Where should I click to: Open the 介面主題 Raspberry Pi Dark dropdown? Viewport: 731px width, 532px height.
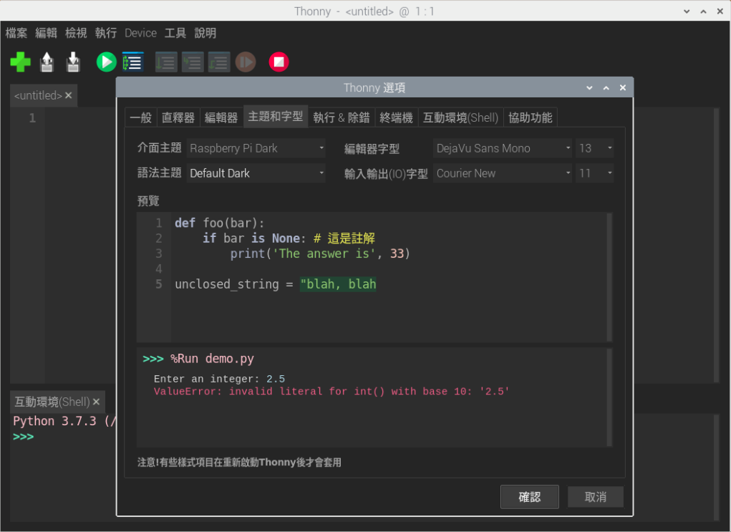click(x=256, y=148)
